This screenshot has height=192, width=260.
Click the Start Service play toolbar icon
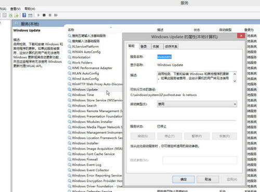38,15
